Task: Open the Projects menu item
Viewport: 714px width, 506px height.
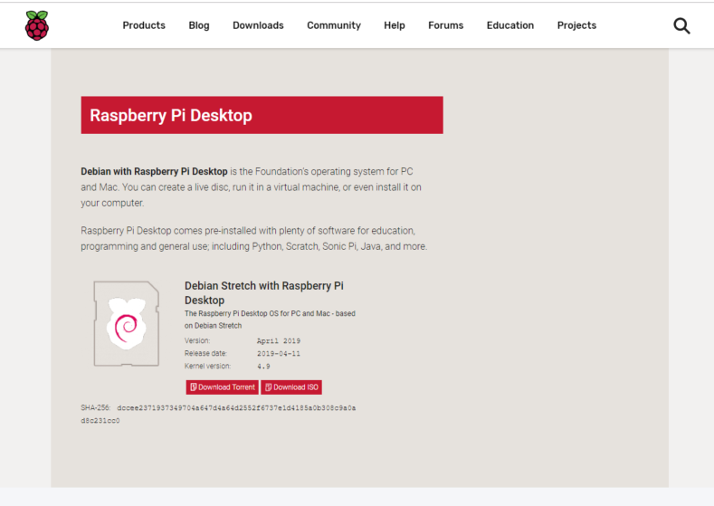Action: coord(576,25)
